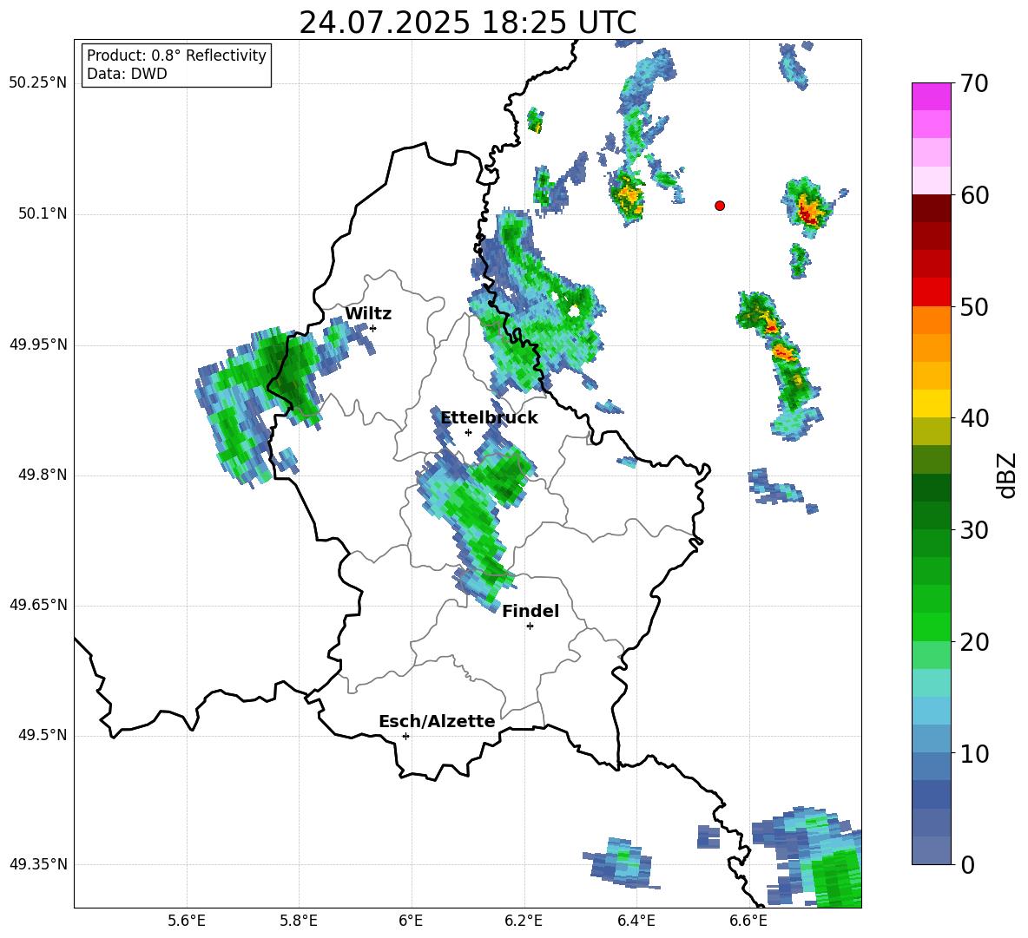Pick the orange colorbar segment below 50
Screen dimensions: 1028x938
pos(931,319)
